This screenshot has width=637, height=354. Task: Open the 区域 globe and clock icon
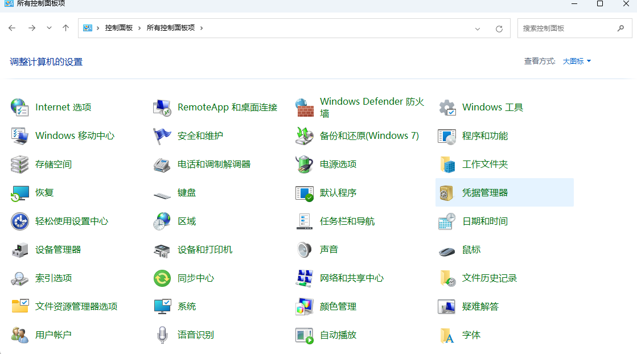pos(162,221)
